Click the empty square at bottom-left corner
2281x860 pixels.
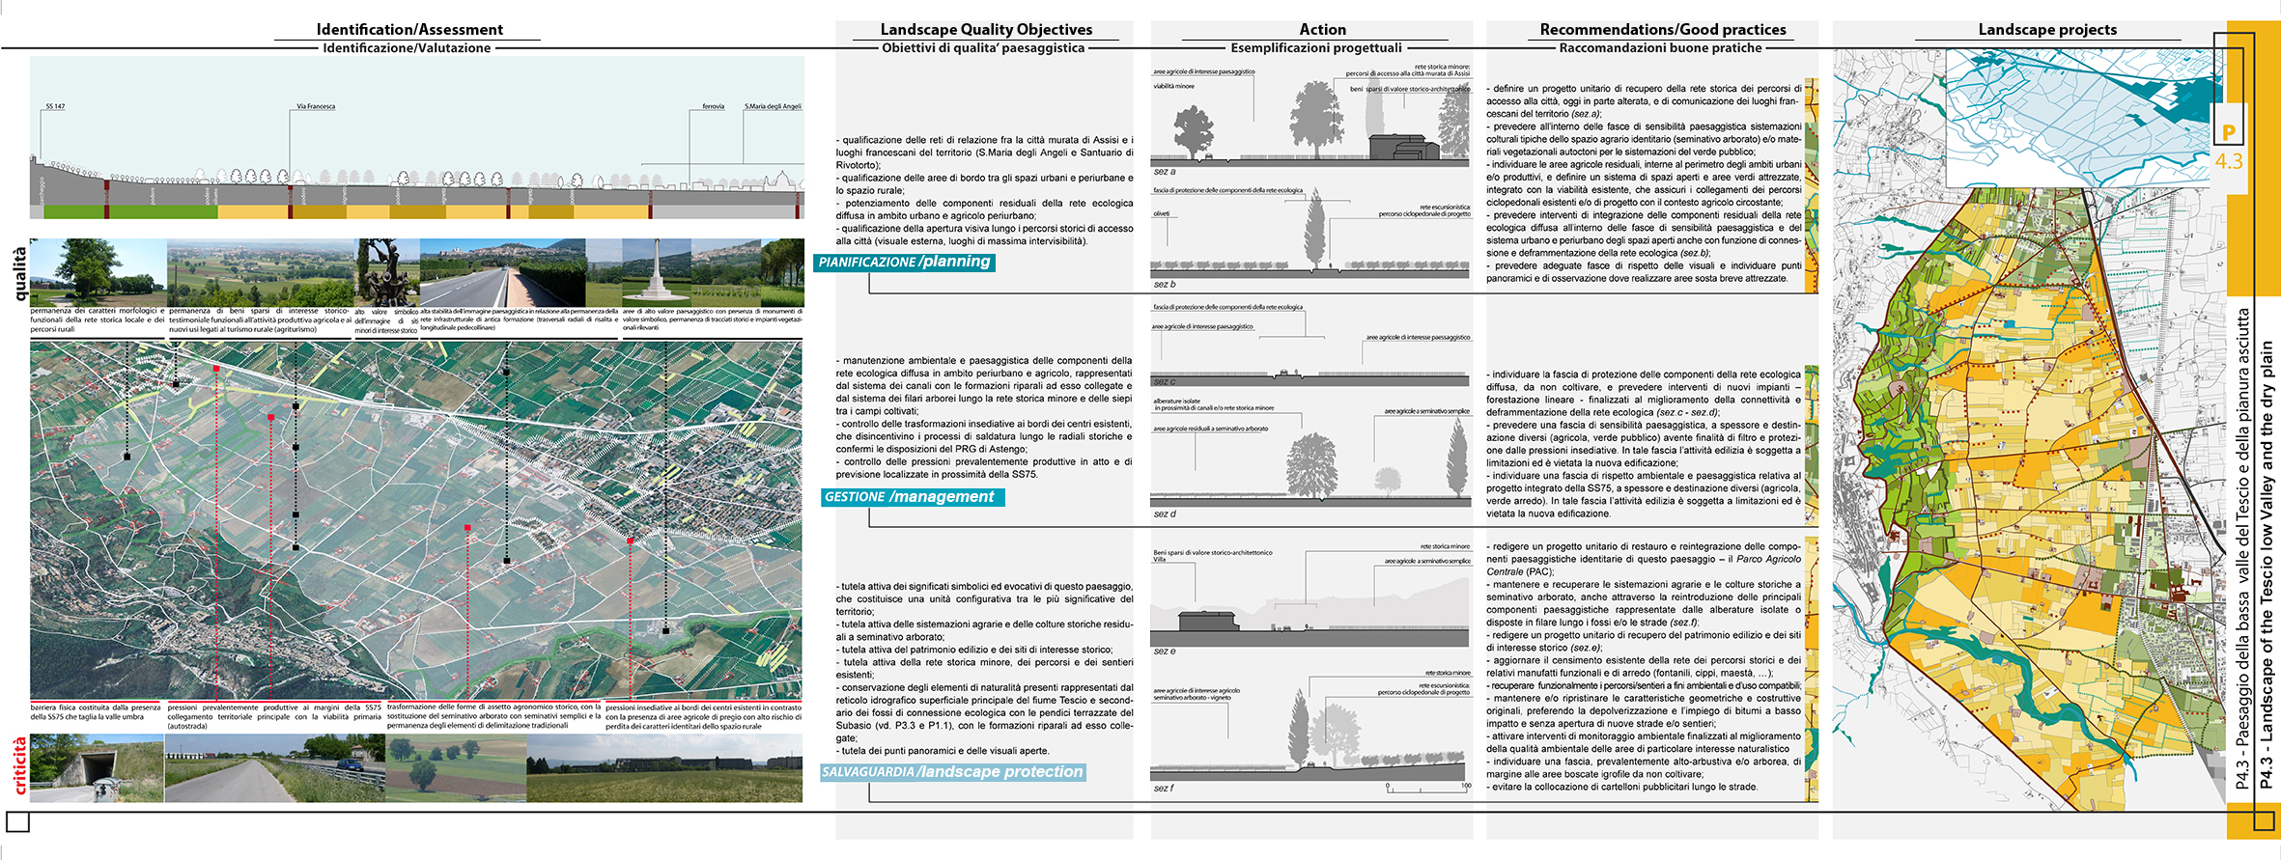click(x=17, y=821)
